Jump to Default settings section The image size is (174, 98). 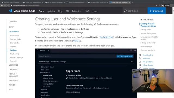point(146,47)
